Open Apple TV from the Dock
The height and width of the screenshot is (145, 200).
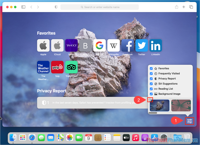(126, 138)
